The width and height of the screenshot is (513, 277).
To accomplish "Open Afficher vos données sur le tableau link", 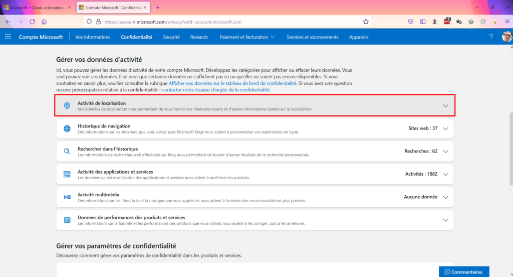I will [x=232, y=83].
